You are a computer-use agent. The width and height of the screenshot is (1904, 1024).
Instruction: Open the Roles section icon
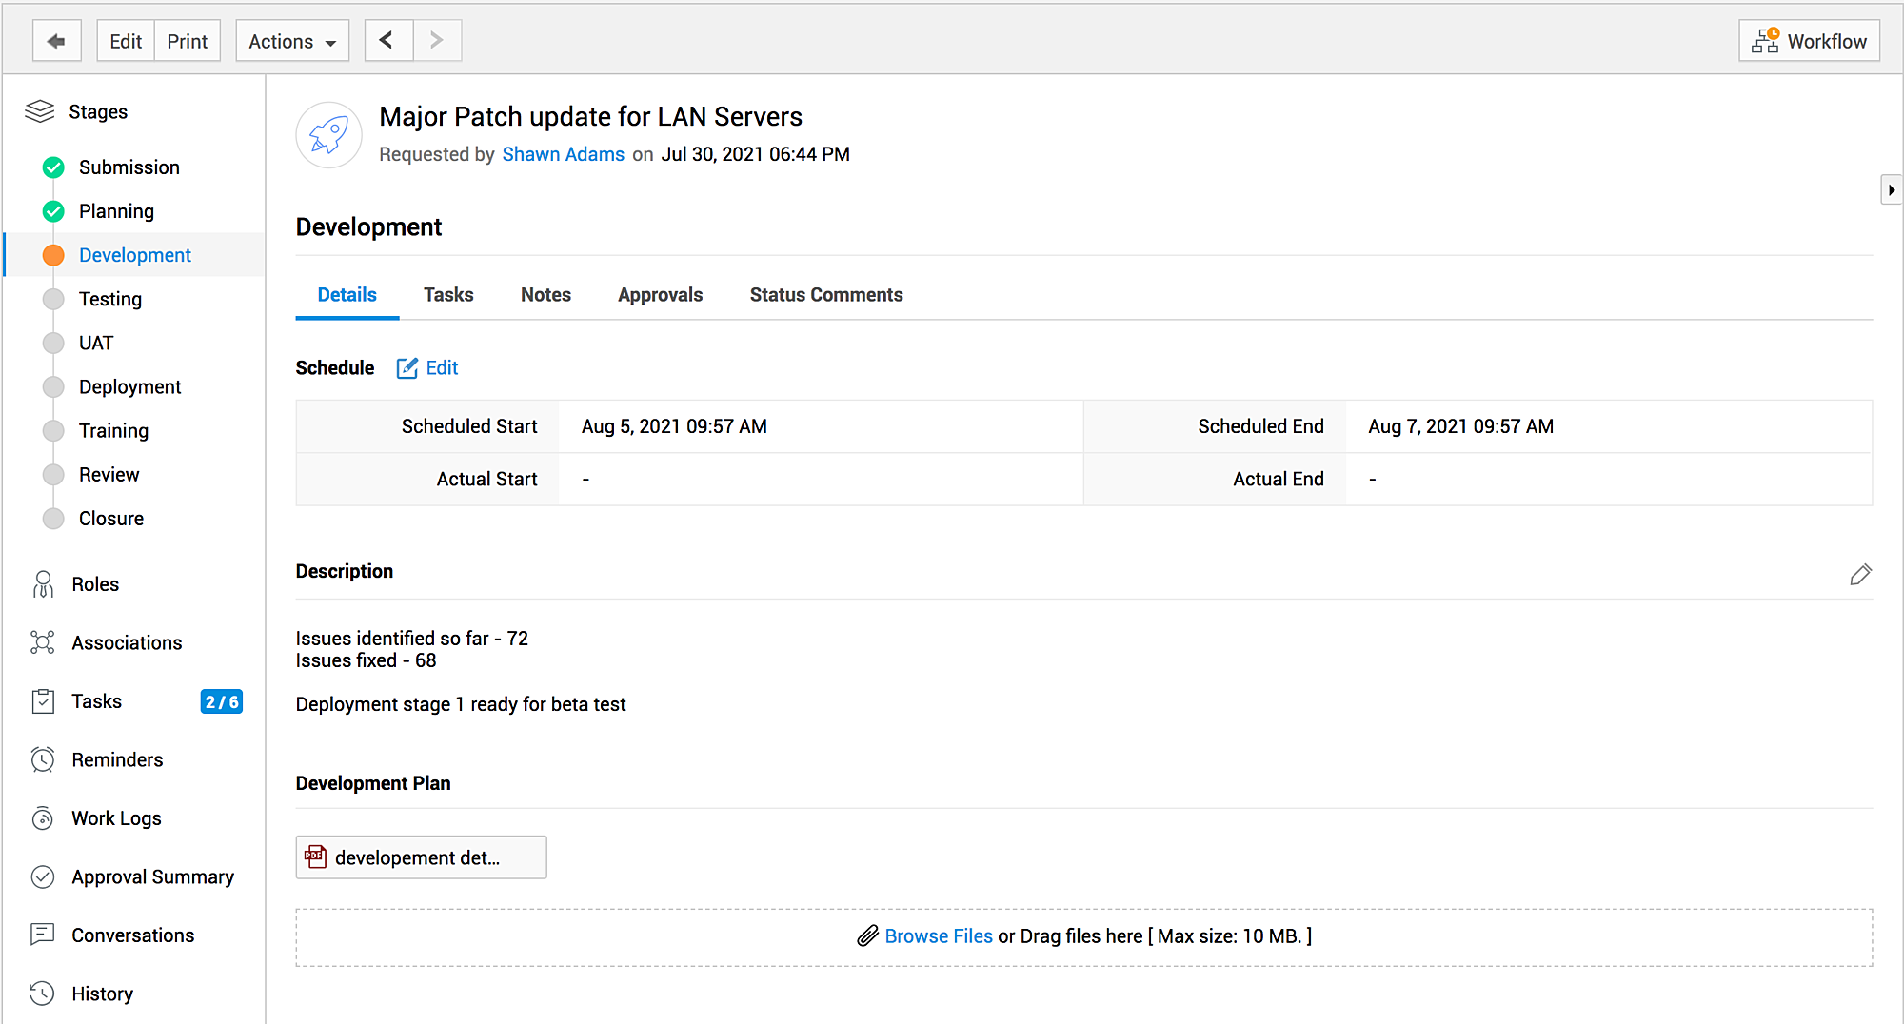[x=43, y=584]
